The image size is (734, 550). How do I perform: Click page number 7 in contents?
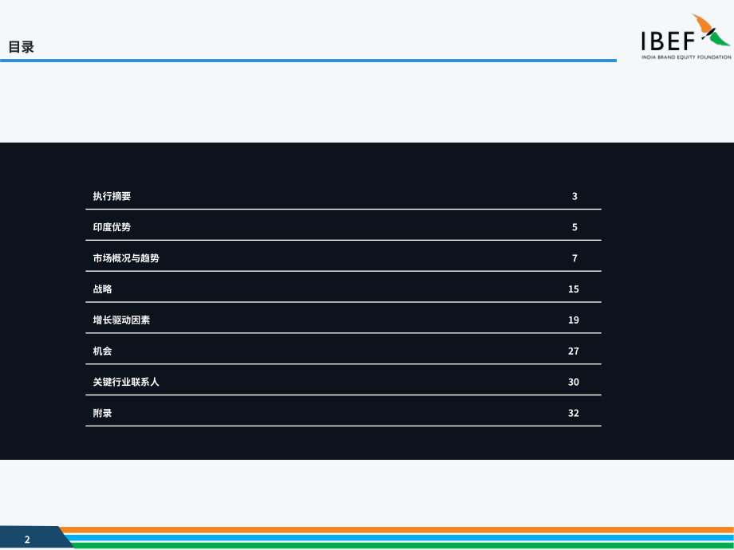(574, 258)
